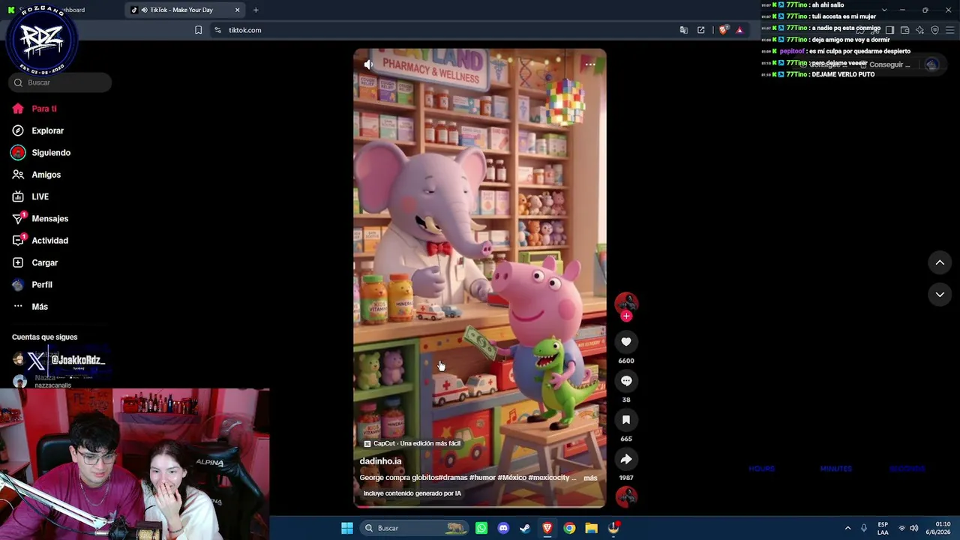Image resolution: width=960 pixels, height=540 pixels.
Task: Expand the caption with 'más' link
Action: 591,478
